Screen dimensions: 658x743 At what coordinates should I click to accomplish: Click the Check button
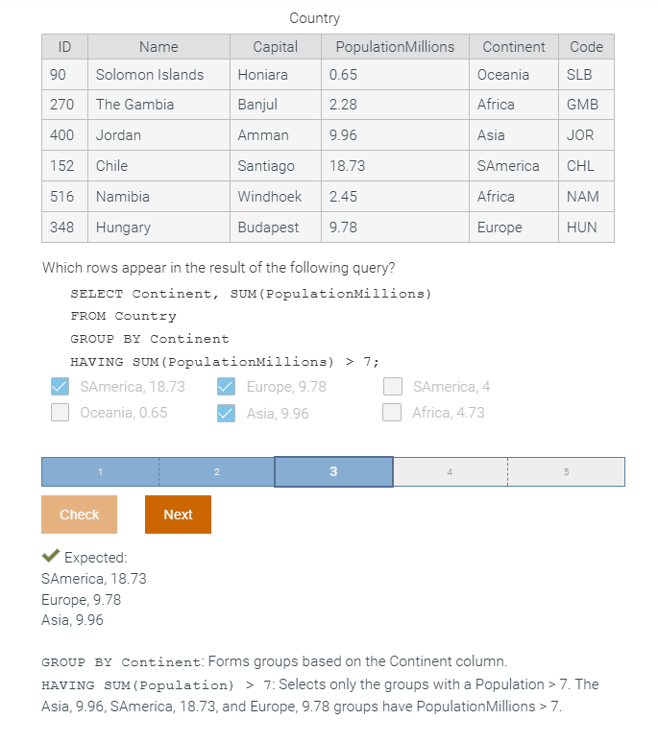pos(79,515)
